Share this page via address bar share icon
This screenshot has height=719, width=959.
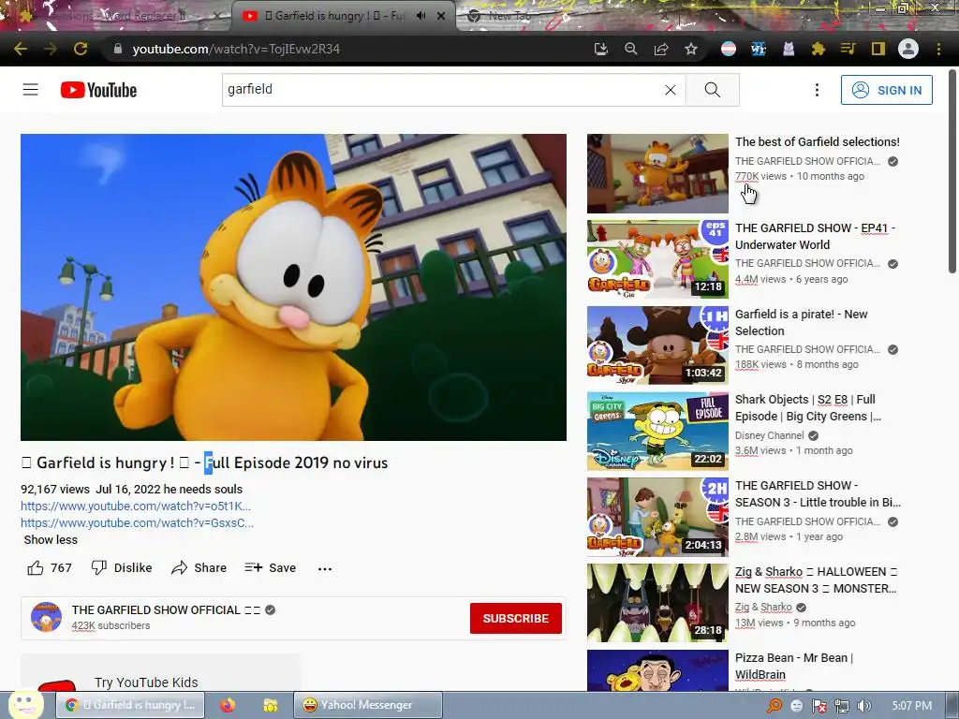coord(661,49)
